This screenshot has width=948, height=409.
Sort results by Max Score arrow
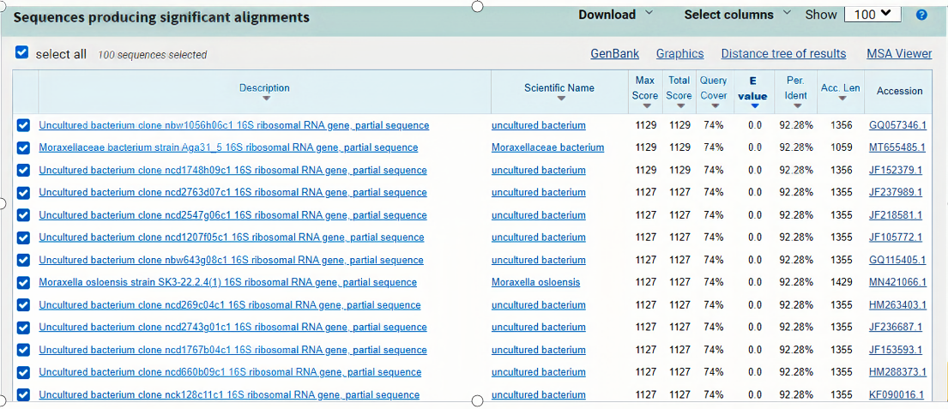pos(645,106)
